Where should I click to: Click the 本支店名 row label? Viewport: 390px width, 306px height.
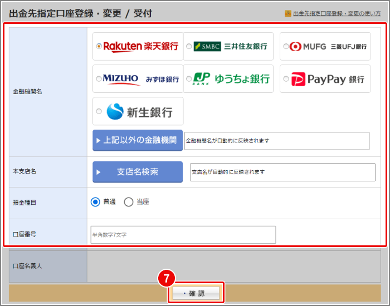(25, 171)
